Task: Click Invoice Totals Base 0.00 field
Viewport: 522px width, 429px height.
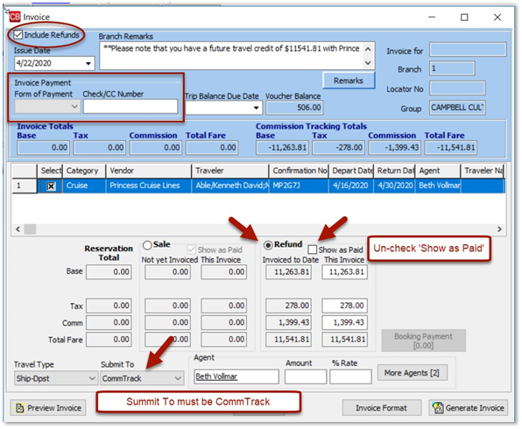Action: pos(43,147)
